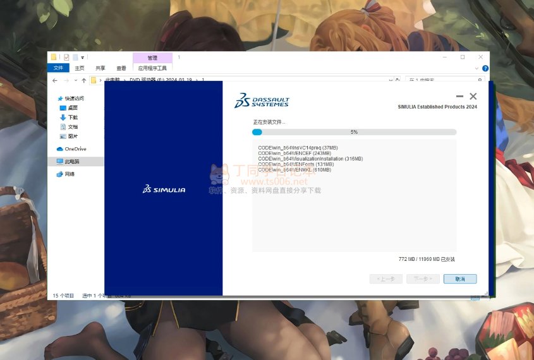Minimize the SIMULIA installer window
This screenshot has height=360, width=534.
459,97
